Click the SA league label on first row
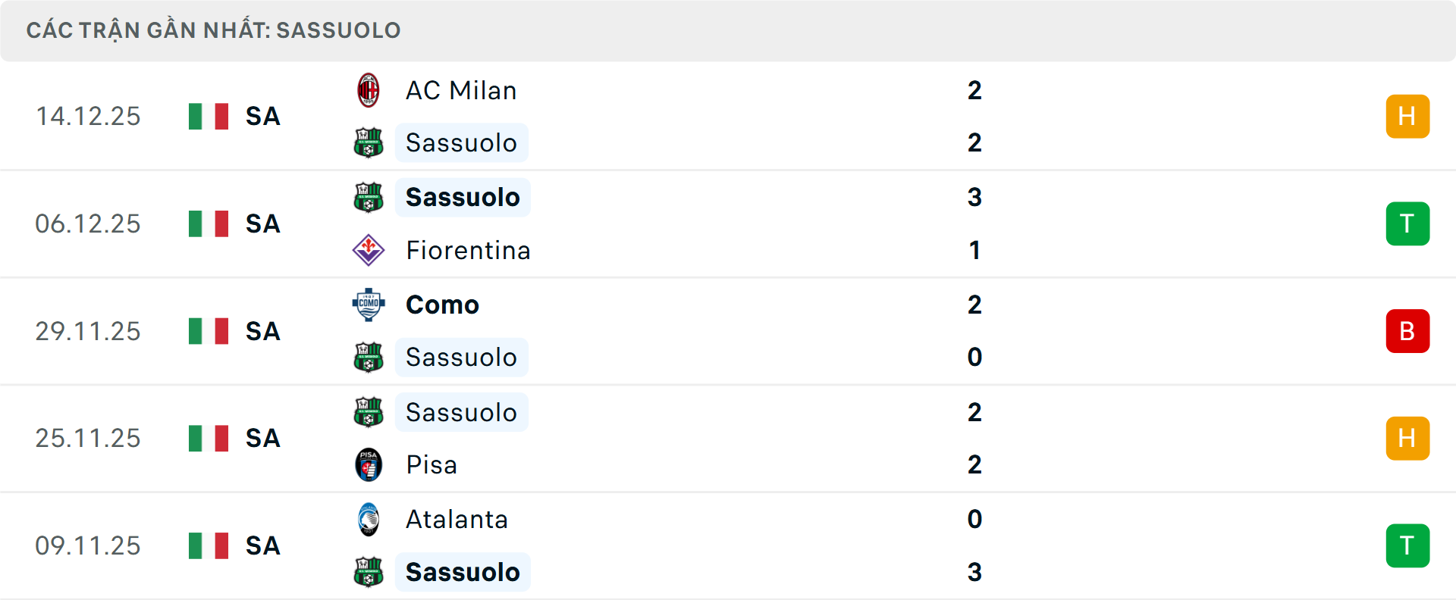 click(261, 116)
